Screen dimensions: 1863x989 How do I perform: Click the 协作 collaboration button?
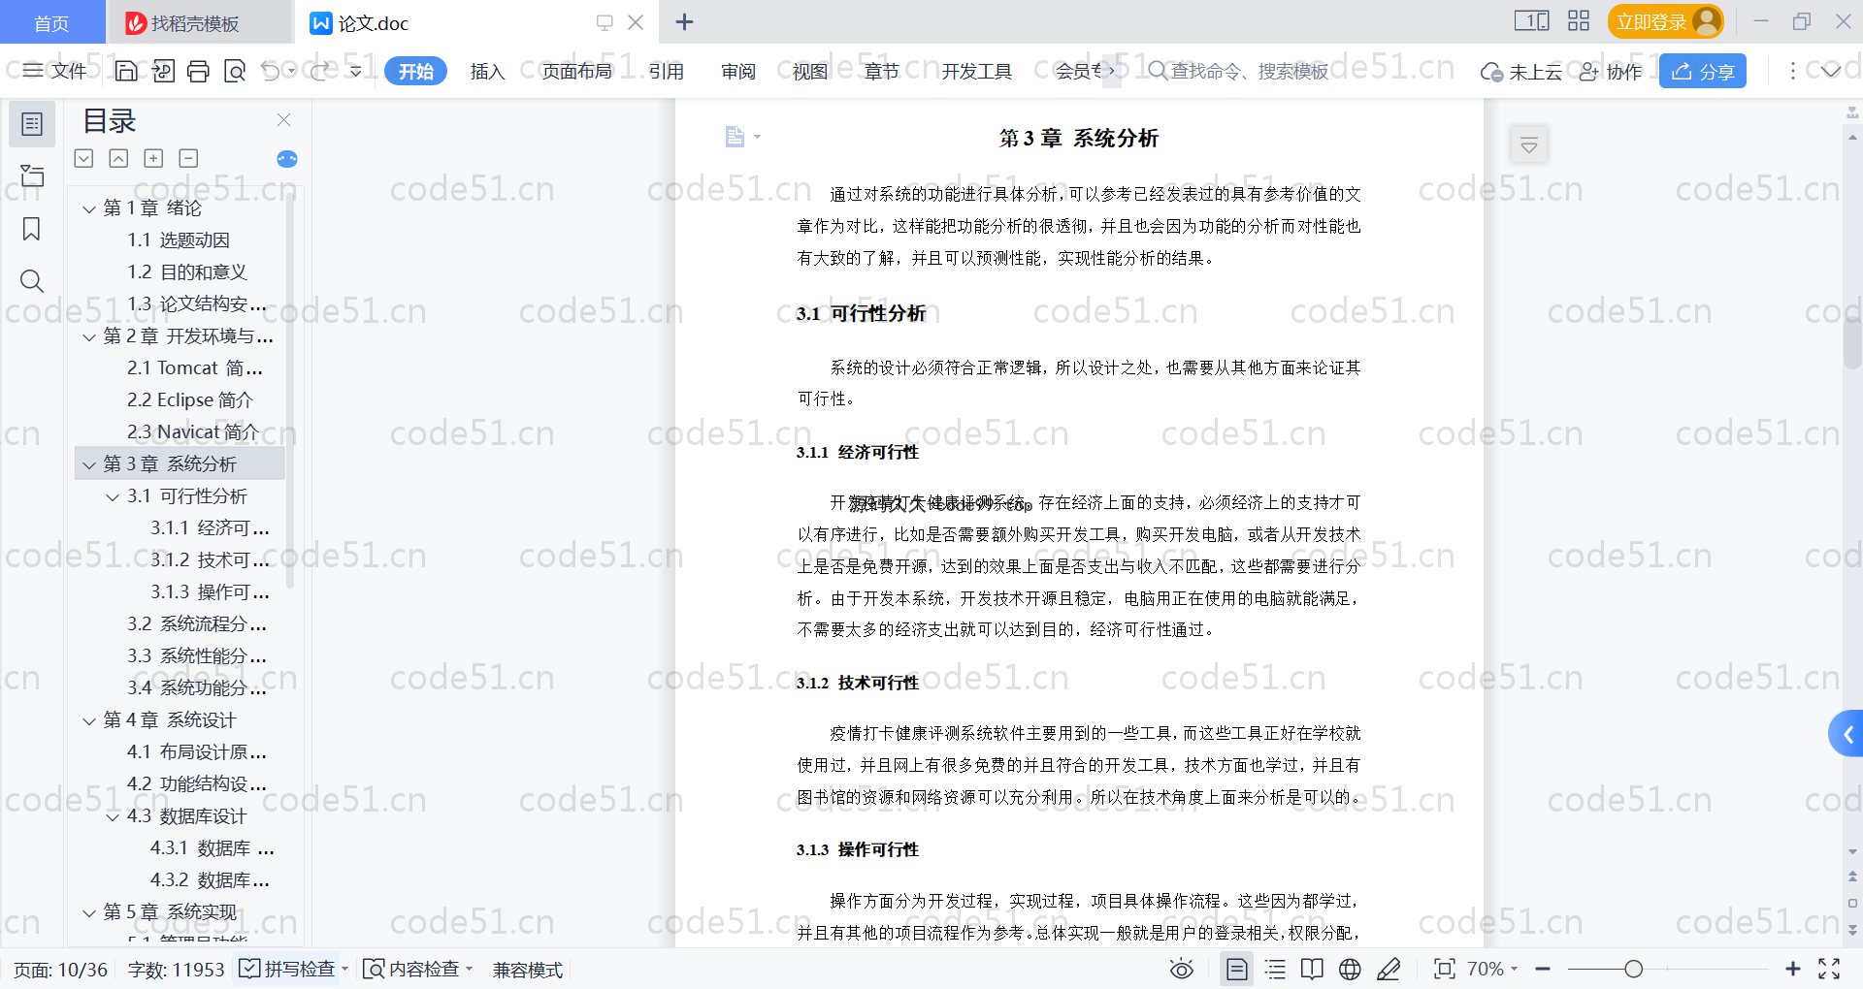[1611, 71]
